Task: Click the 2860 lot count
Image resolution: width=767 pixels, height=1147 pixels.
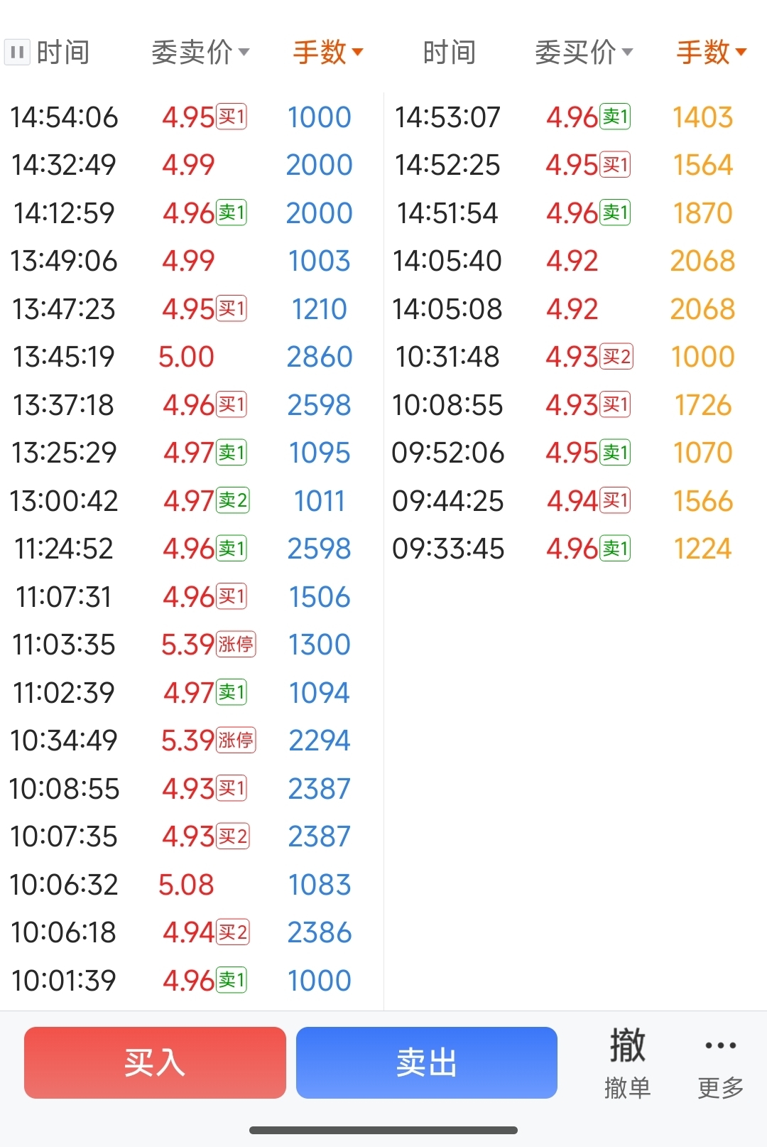Action: point(320,357)
